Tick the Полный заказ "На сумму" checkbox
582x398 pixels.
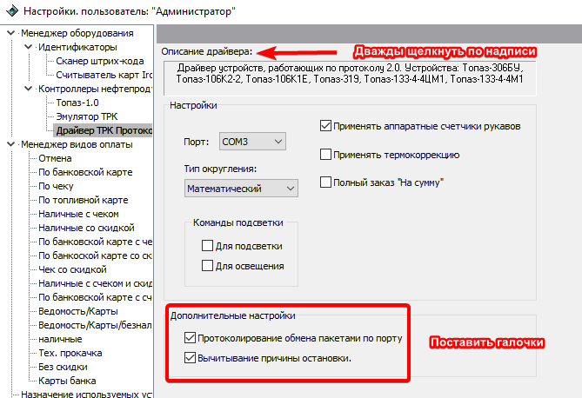pos(326,182)
